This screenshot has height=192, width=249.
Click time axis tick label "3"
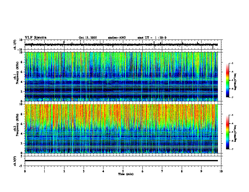(x=84, y=171)
